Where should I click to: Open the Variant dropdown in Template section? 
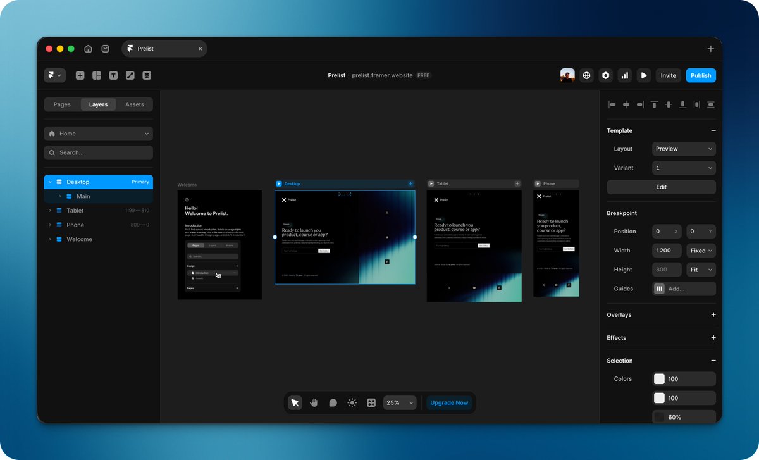tap(684, 168)
